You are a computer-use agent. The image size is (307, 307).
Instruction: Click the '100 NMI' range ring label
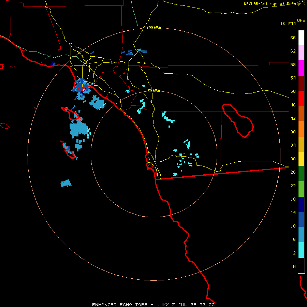pos(154,28)
